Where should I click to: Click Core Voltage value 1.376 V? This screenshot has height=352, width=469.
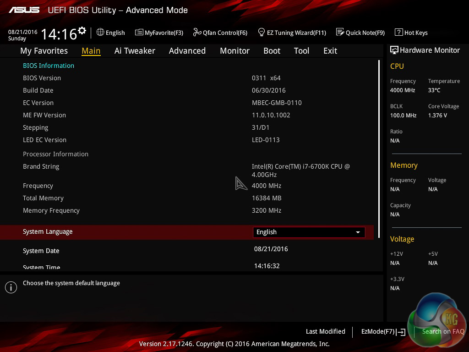pyautogui.click(x=437, y=115)
